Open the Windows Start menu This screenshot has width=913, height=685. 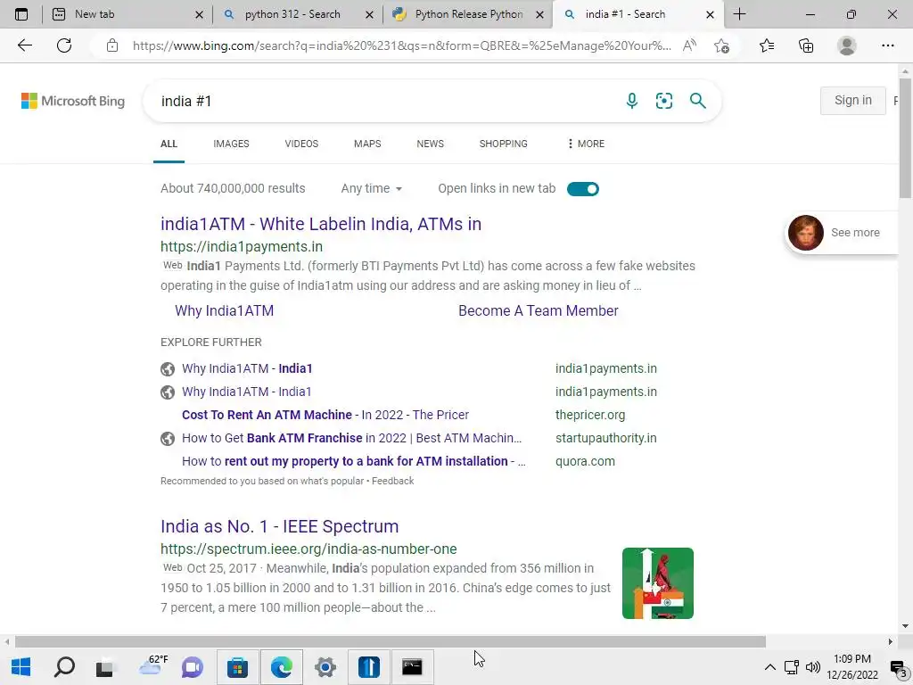21,667
